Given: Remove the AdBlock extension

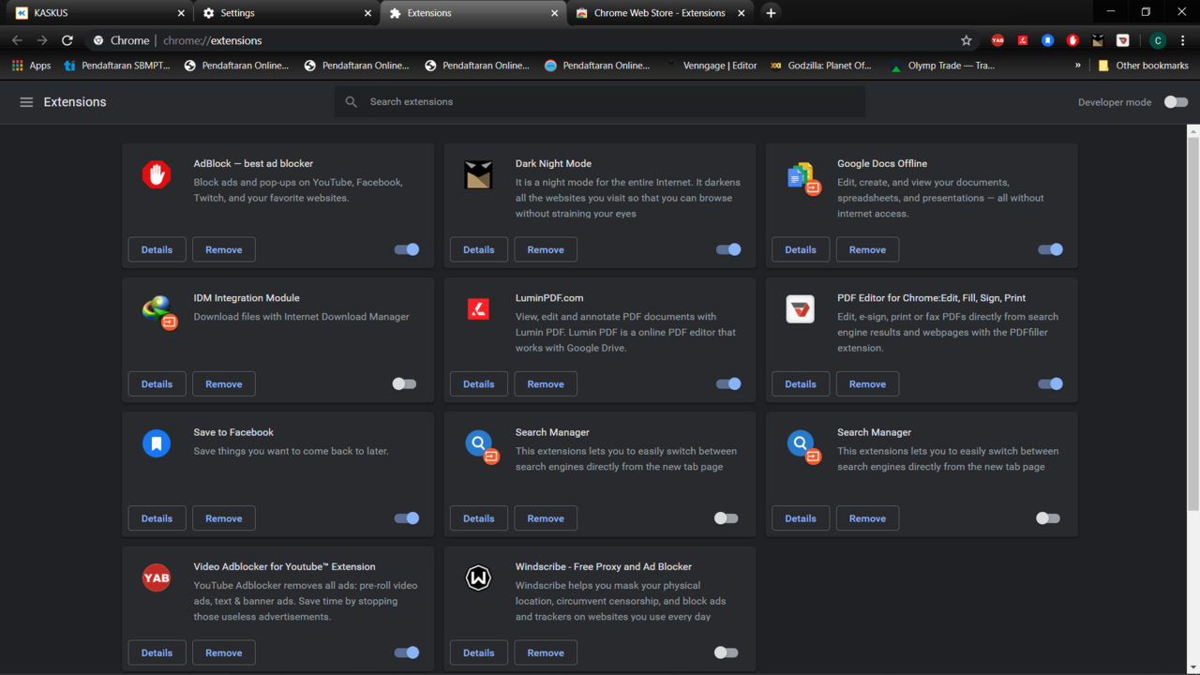Looking at the screenshot, I should [x=224, y=249].
